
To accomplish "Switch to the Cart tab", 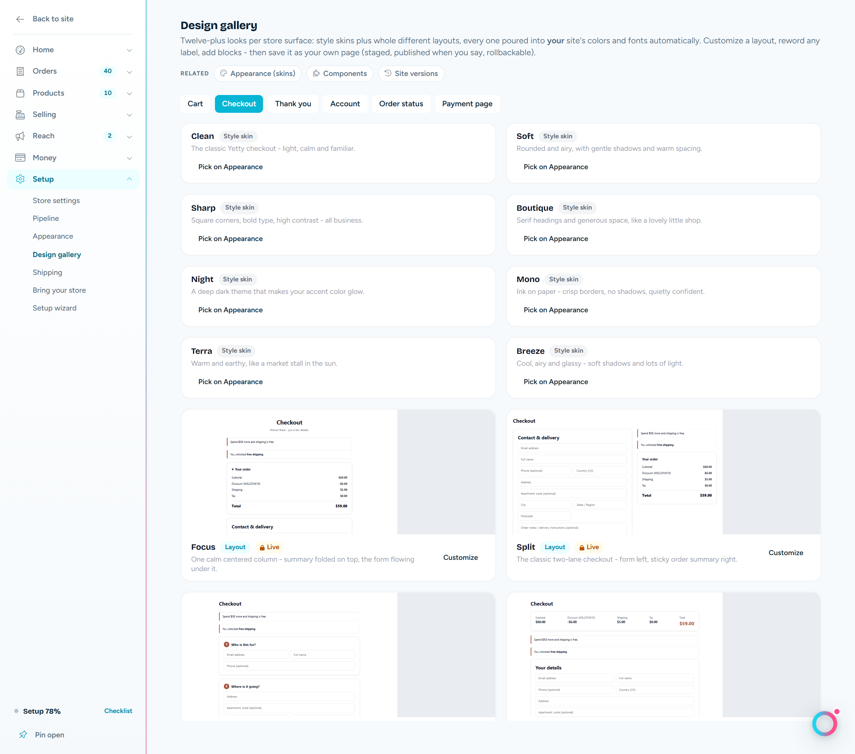I will click(195, 104).
